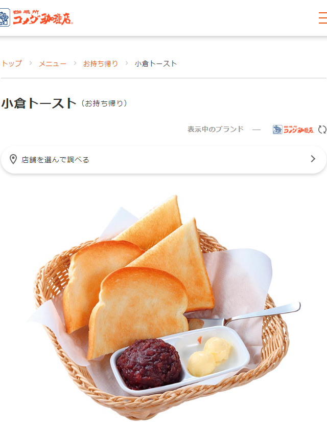Viewport: 327px width, 427px height.
Task: Click the (お持ち帰り) subtitle text
Action: click(x=104, y=104)
